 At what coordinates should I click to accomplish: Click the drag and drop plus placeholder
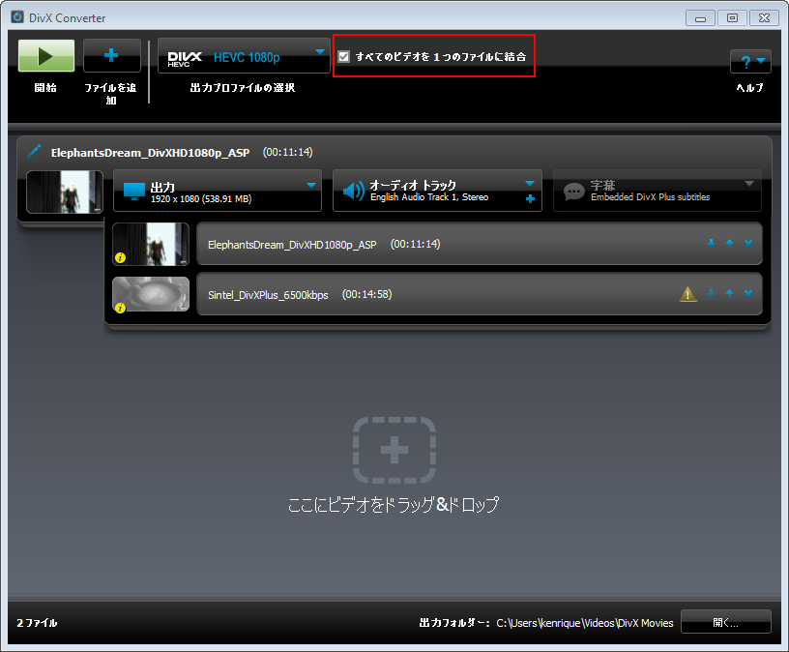click(394, 450)
